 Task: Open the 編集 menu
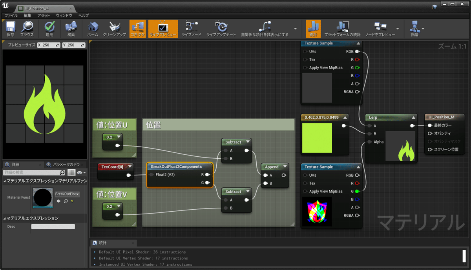(x=27, y=15)
